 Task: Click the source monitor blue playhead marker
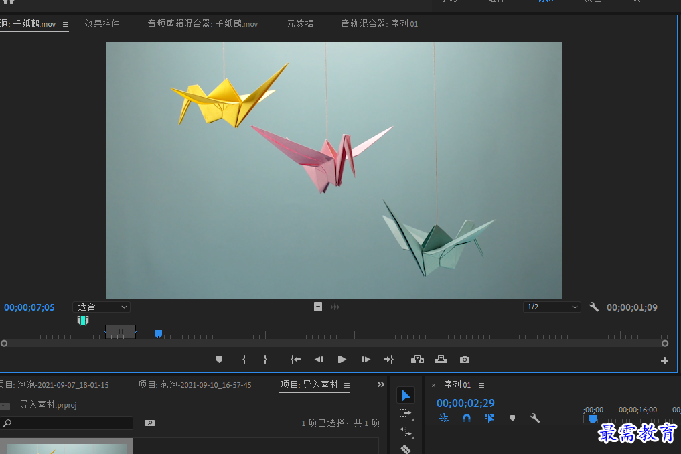pos(158,333)
